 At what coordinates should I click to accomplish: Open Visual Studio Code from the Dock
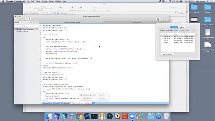click(87, 116)
